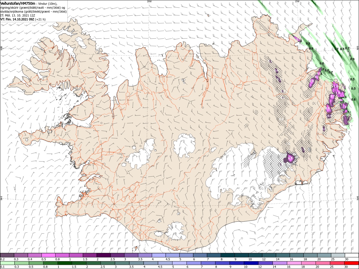359x269 pixels.
Task: Click the '3.5' label in upper legend row
Action: point(140,259)
